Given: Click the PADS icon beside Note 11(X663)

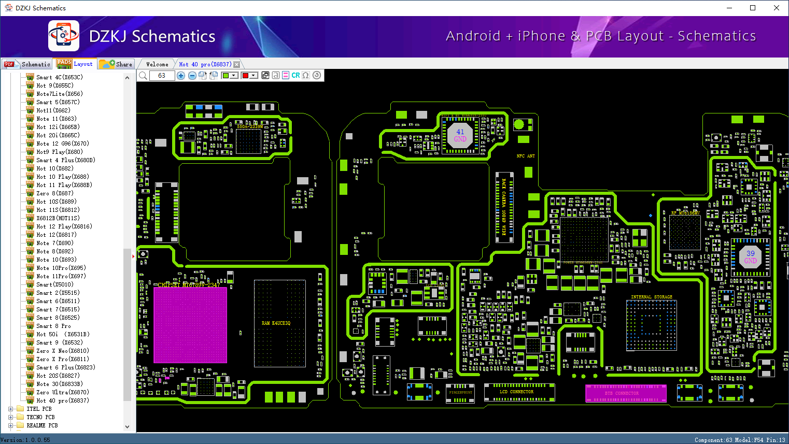Looking at the screenshot, I should [30, 119].
